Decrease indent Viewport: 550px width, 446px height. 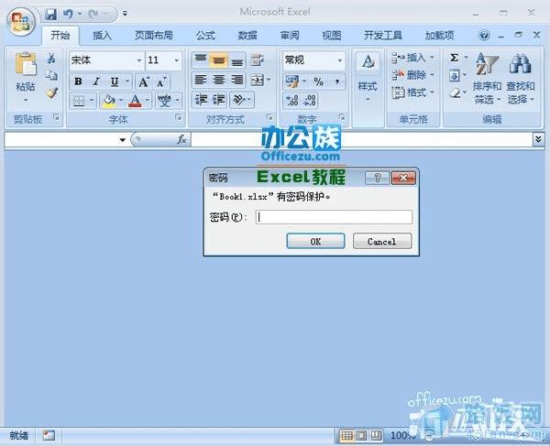(202, 100)
